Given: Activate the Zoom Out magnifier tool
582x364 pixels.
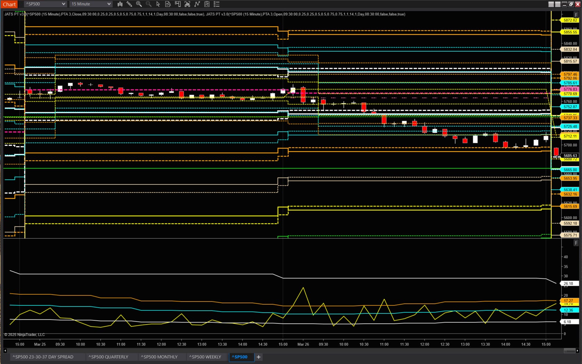Looking at the screenshot, I should coord(149,4).
